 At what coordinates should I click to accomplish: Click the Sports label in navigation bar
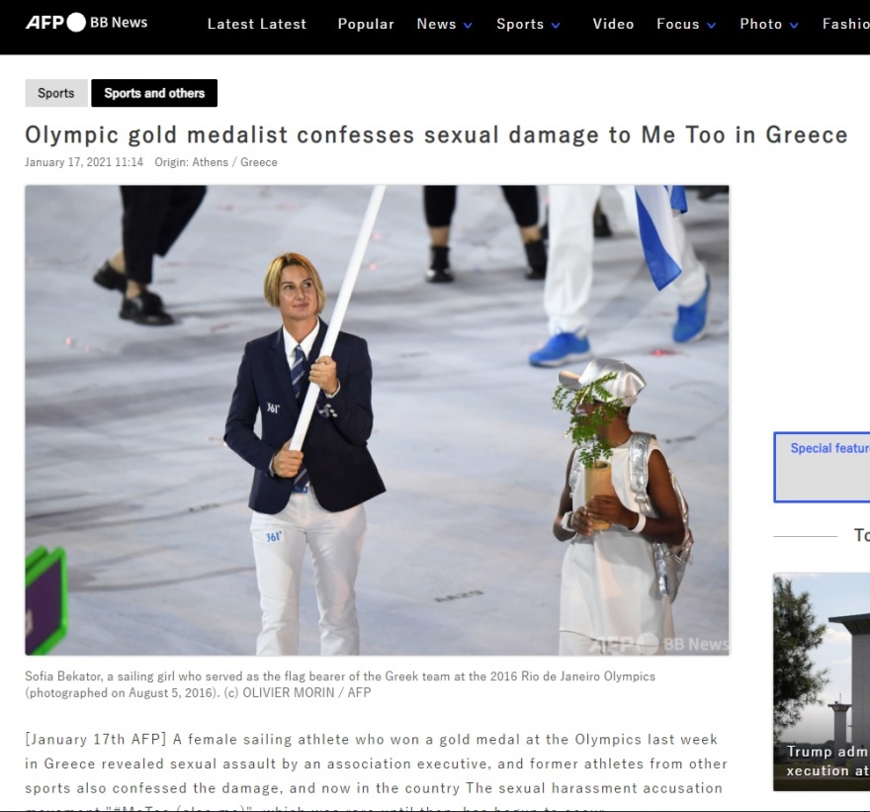pos(520,24)
